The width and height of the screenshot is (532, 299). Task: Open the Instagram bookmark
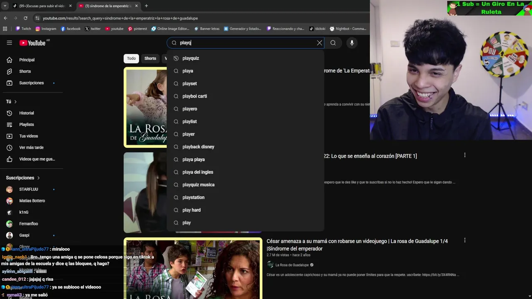coord(46,29)
